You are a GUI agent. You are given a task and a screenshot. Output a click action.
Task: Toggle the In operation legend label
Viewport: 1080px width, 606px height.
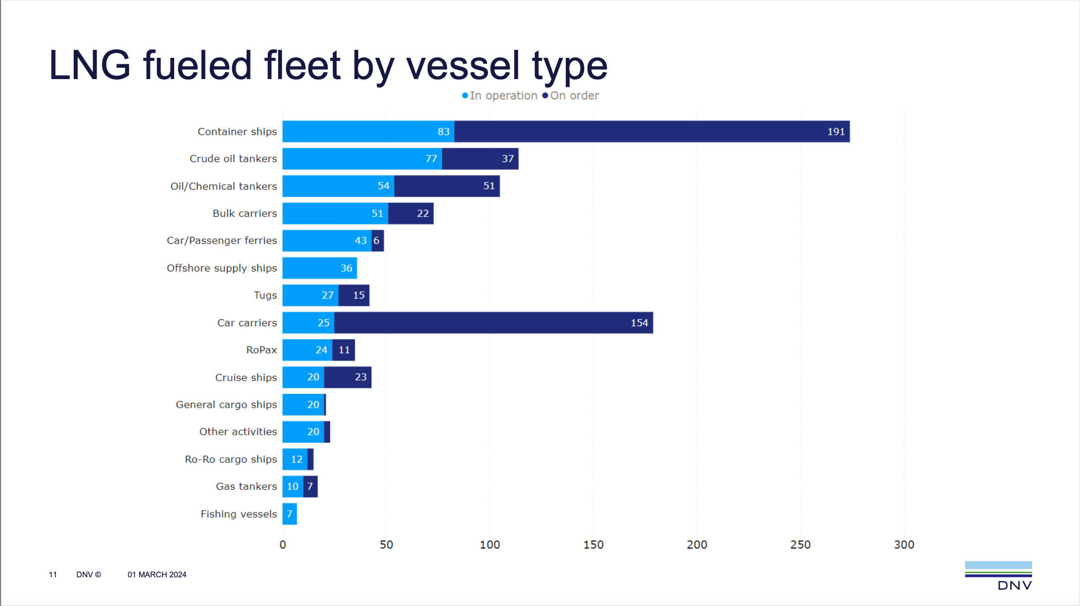click(x=503, y=95)
